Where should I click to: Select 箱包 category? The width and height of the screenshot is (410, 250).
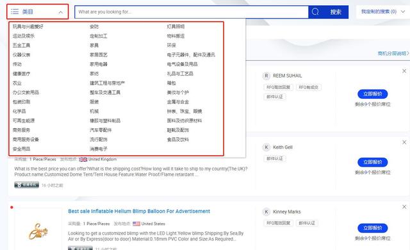point(171,83)
